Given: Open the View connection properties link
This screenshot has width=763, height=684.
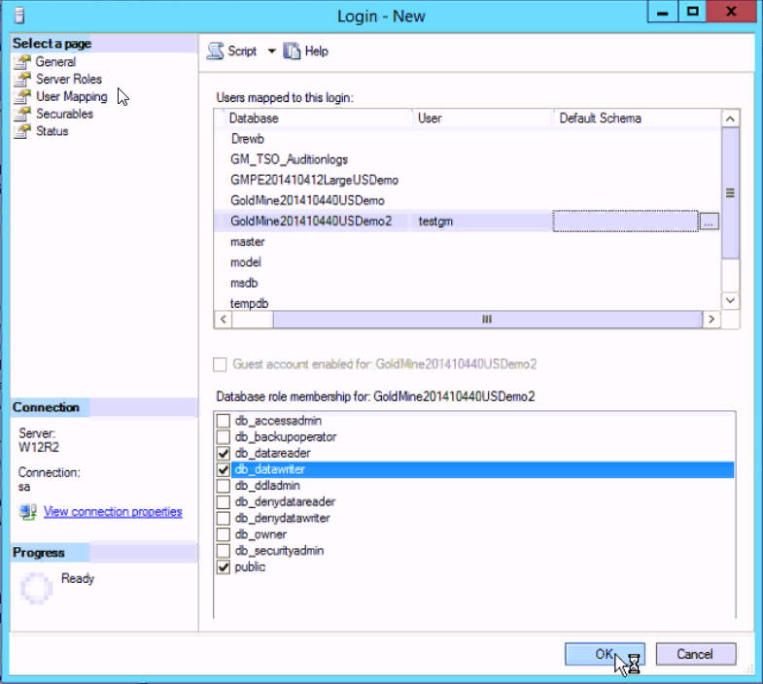Looking at the screenshot, I should [x=112, y=512].
